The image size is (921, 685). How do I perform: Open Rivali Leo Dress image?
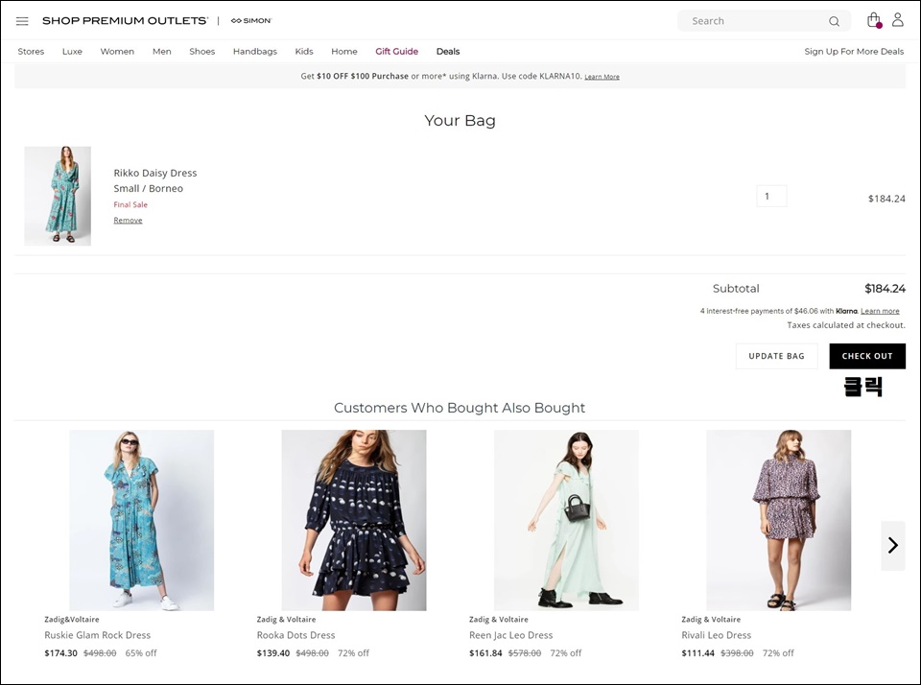pyautogui.click(x=778, y=520)
